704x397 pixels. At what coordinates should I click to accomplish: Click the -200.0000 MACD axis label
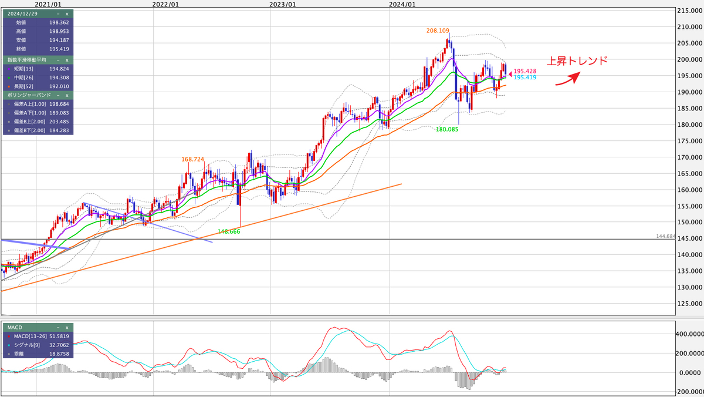point(689,392)
